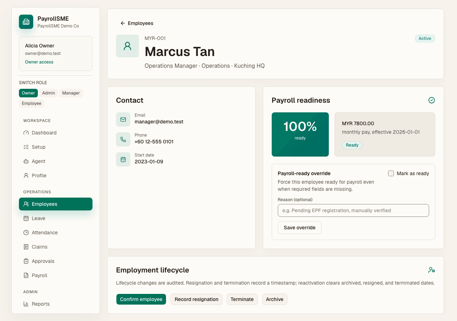Click the Employees people icon in sidebar
The image size is (457, 321).
click(26, 204)
